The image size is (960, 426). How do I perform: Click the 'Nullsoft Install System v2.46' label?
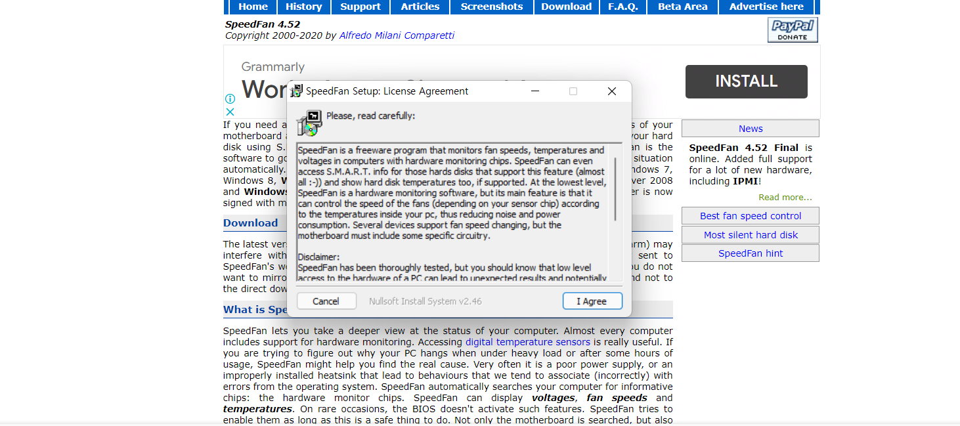[425, 301]
